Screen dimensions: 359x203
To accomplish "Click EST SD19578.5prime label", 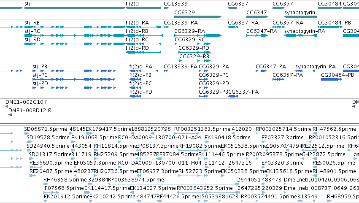I will 48,138.
